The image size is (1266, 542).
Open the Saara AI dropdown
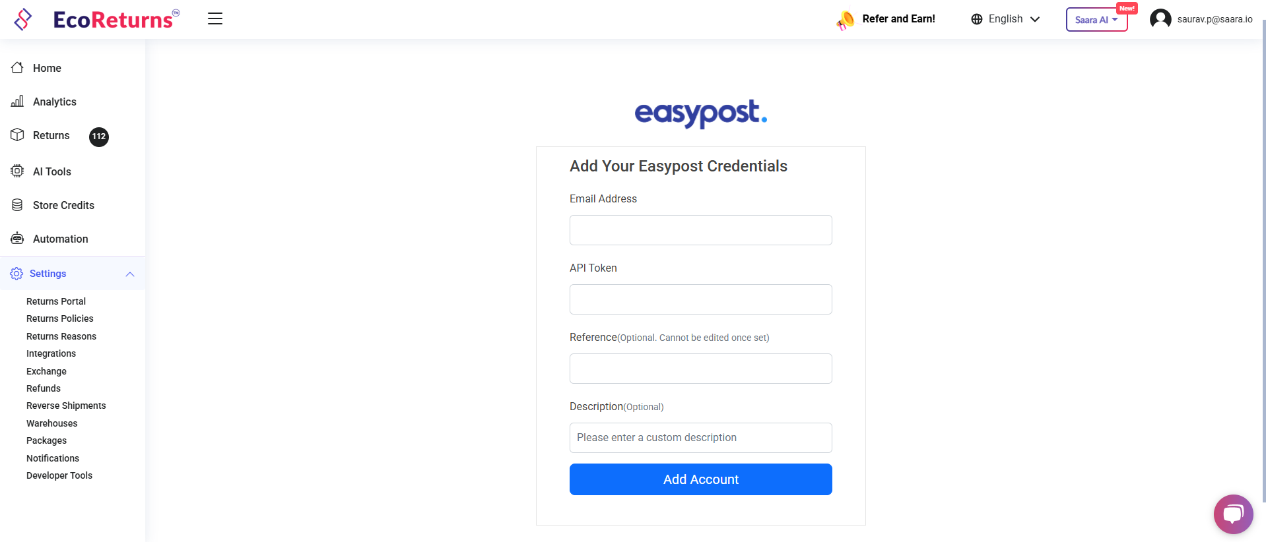pos(1096,20)
